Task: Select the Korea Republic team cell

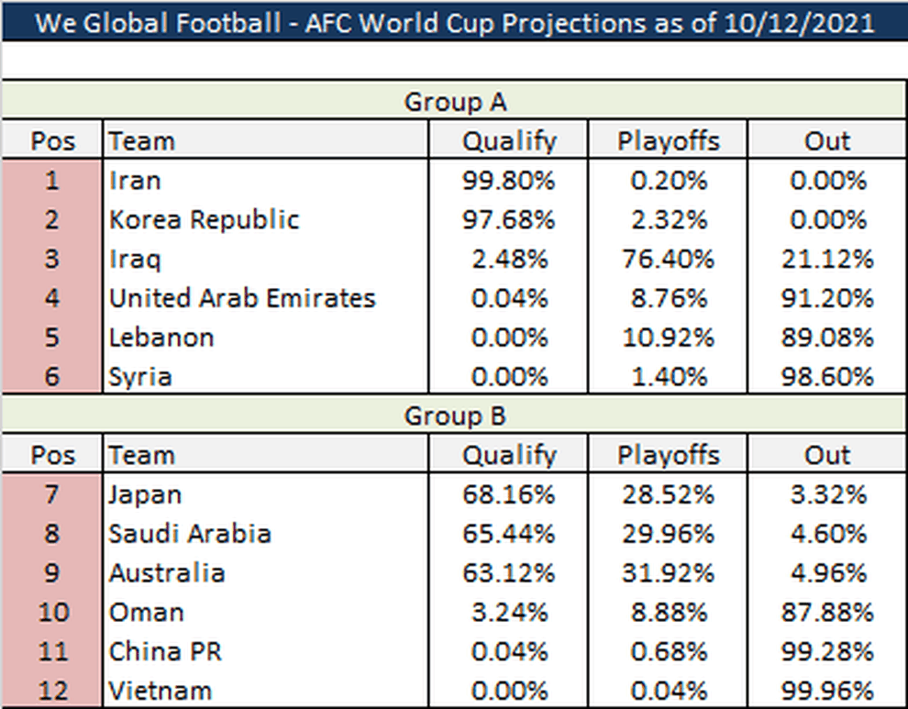Action: pyautogui.click(x=266, y=219)
